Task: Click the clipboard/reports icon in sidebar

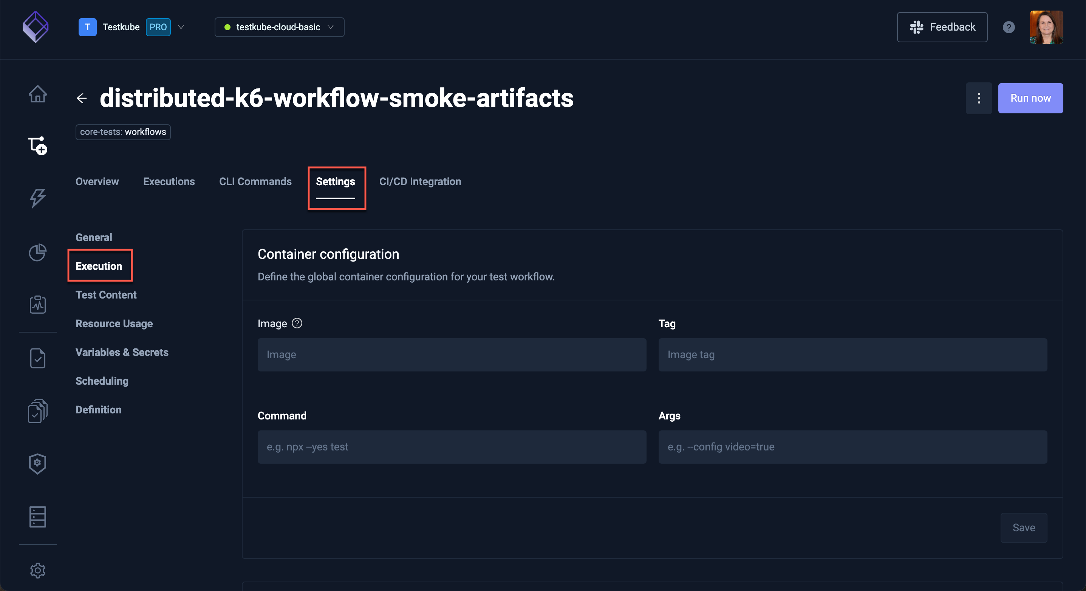Action: [37, 303]
